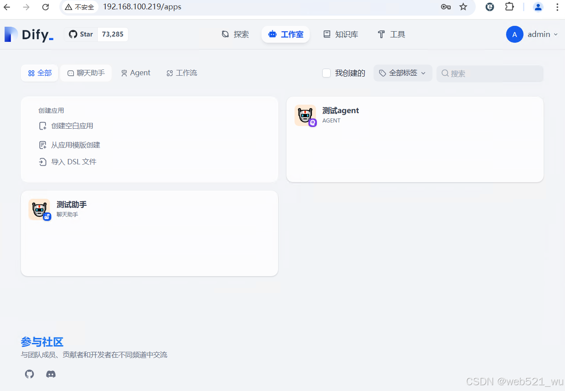Image resolution: width=565 pixels, height=391 pixels.
Task: Select the 聊天助手 filter tab
Action: click(x=86, y=73)
